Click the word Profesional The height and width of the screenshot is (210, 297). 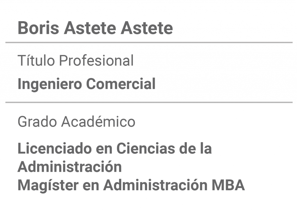pos(96,60)
